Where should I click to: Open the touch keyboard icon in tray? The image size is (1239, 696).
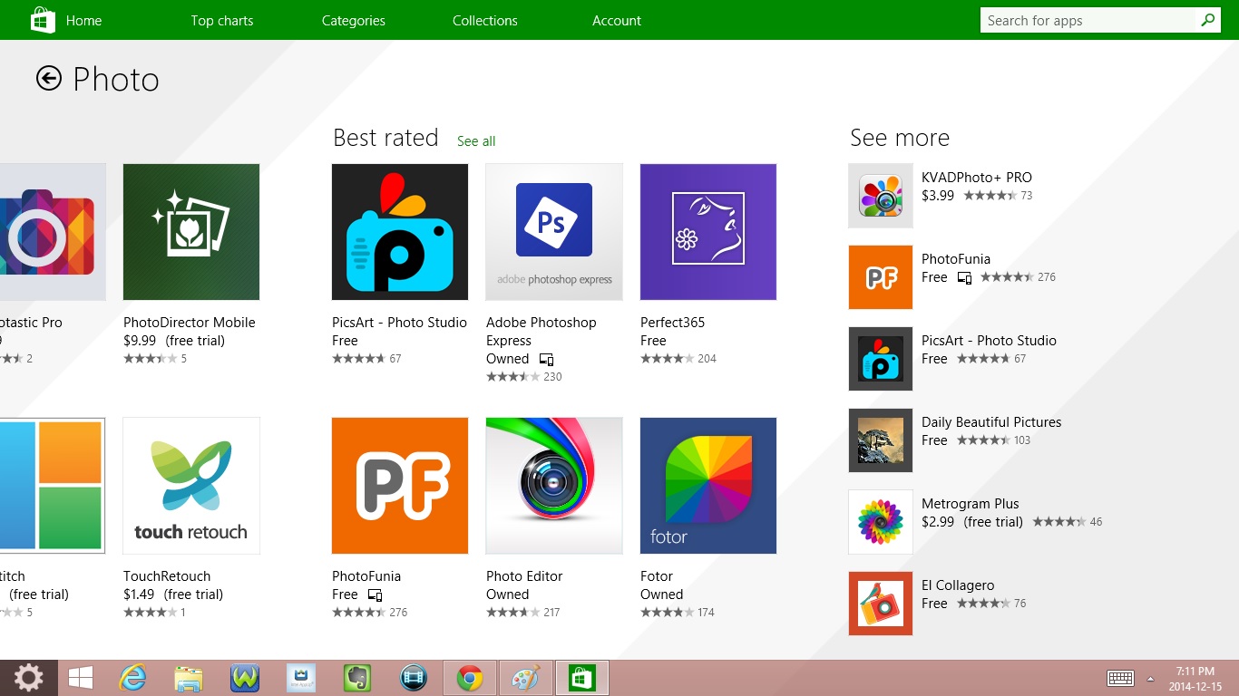pyautogui.click(x=1121, y=678)
